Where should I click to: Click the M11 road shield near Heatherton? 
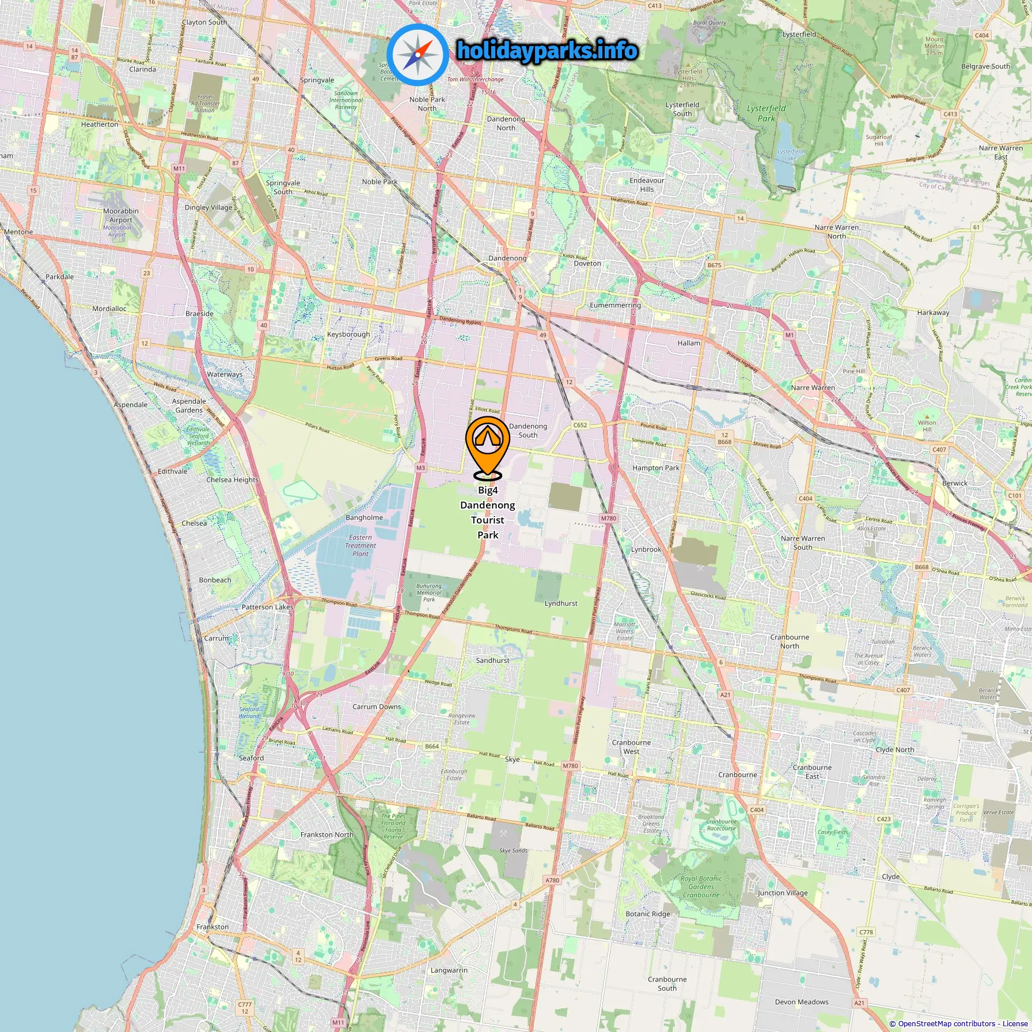[179, 169]
